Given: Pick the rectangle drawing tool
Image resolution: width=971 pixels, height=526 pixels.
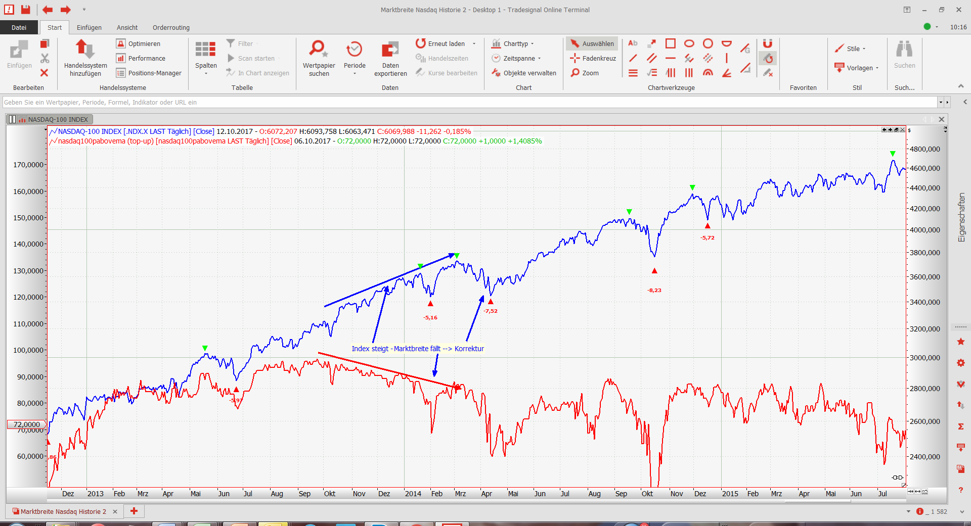Looking at the screenshot, I should coord(671,43).
